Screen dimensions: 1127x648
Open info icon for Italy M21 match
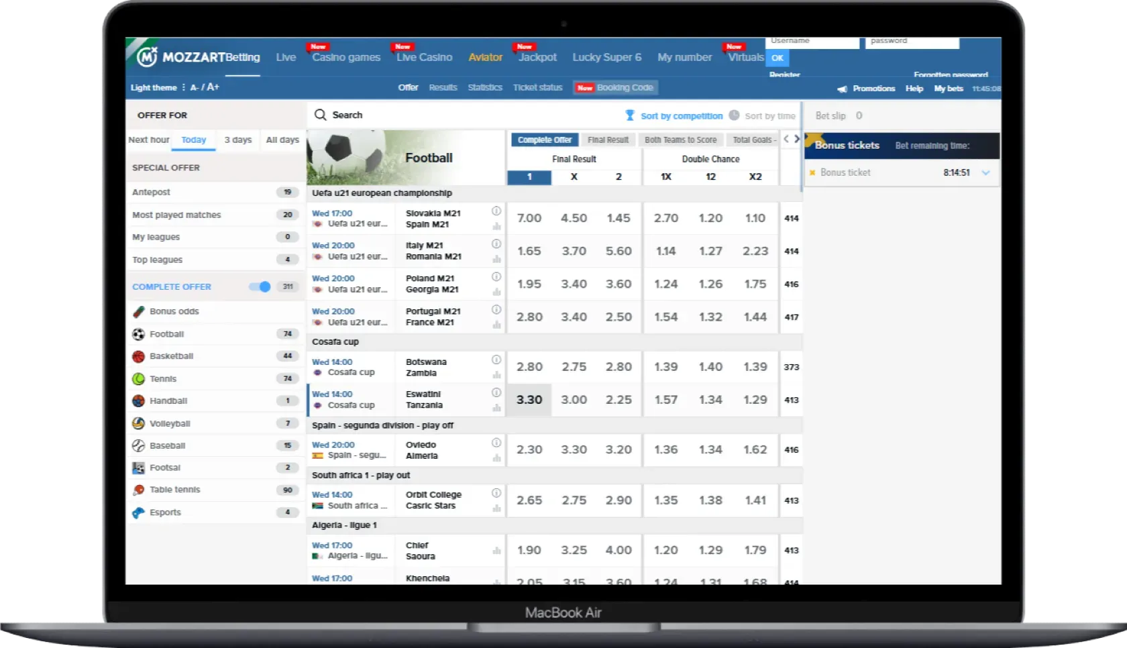[x=496, y=244]
